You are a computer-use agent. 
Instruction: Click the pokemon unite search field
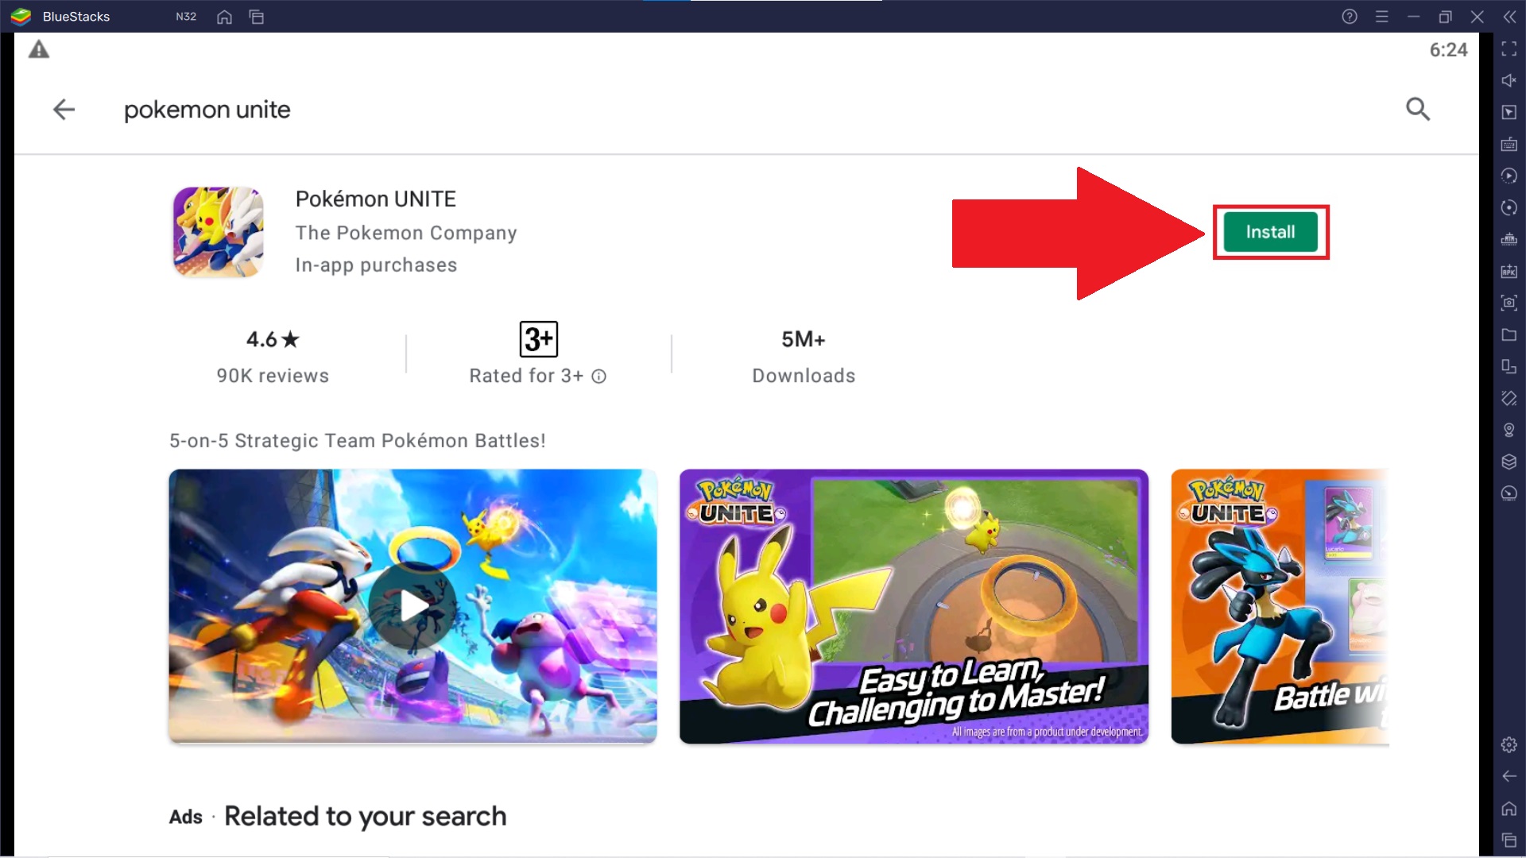(207, 110)
